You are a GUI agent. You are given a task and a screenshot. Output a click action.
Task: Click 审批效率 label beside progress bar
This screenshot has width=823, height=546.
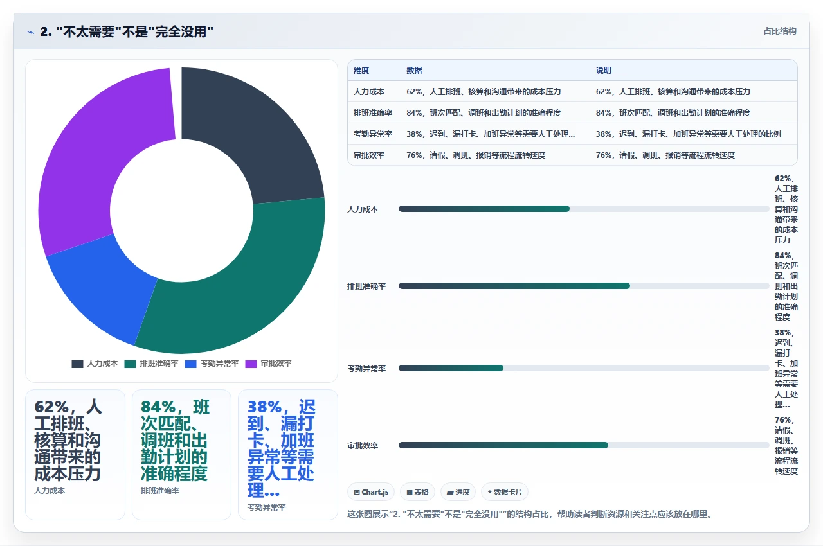tap(363, 446)
